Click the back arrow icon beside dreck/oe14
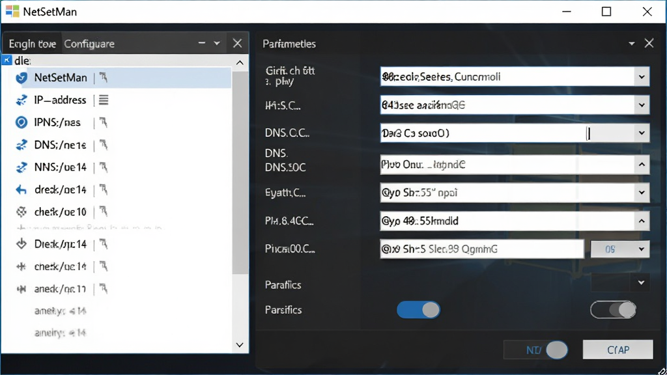 (21, 189)
